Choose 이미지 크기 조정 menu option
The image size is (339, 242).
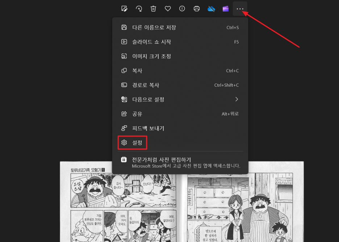pyautogui.click(x=180, y=56)
